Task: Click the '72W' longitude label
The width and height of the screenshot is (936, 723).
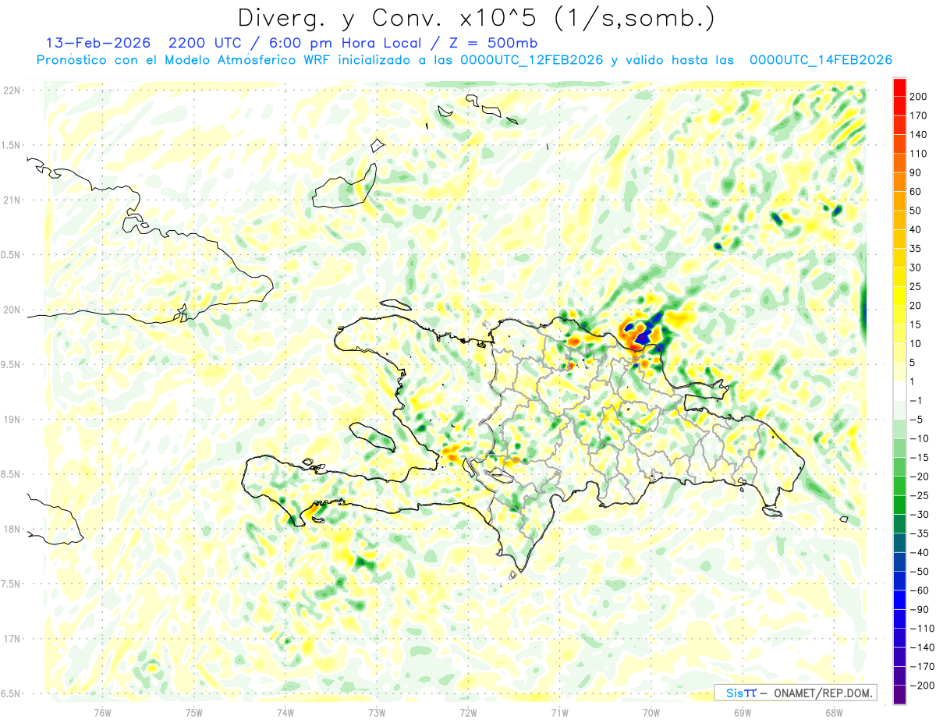Action: [x=468, y=712]
